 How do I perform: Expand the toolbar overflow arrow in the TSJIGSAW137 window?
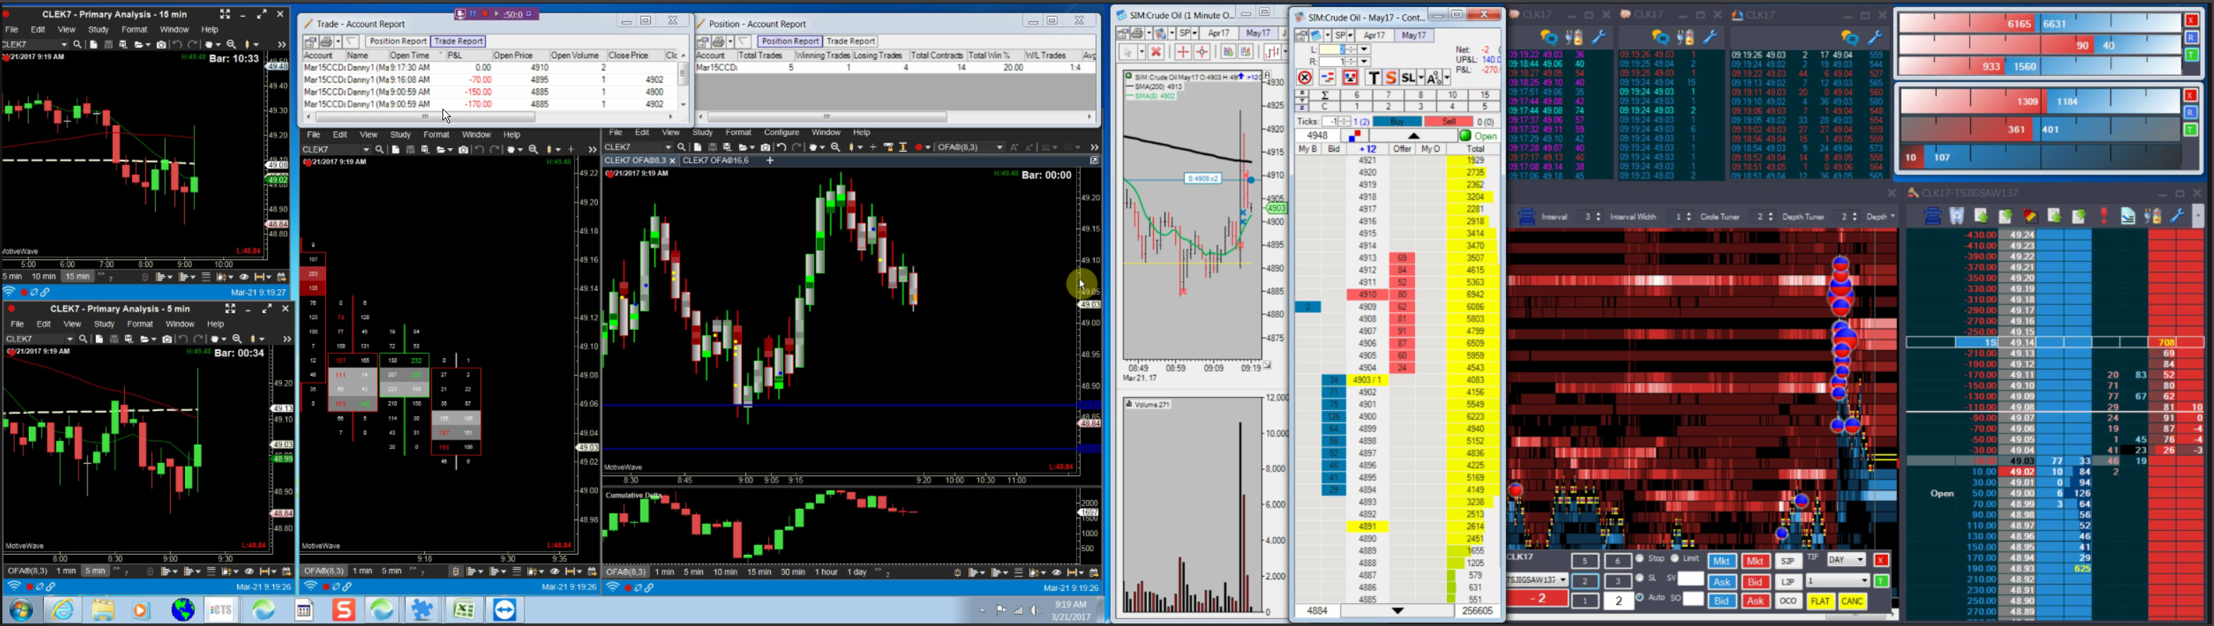point(2198,216)
